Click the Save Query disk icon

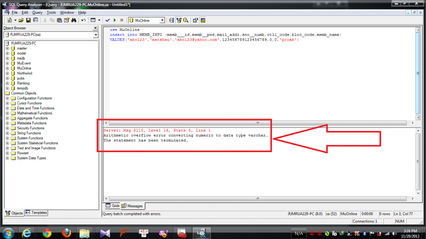(28, 20)
